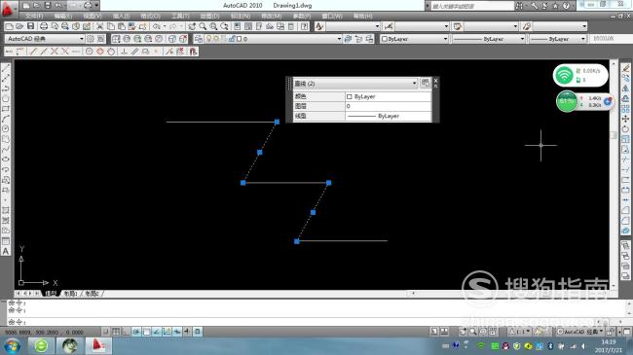Open the 修改(M) menu
Image resolution: width=633 pixels, height=355 pixels.
pyautogui.click(x=271, y=16)
